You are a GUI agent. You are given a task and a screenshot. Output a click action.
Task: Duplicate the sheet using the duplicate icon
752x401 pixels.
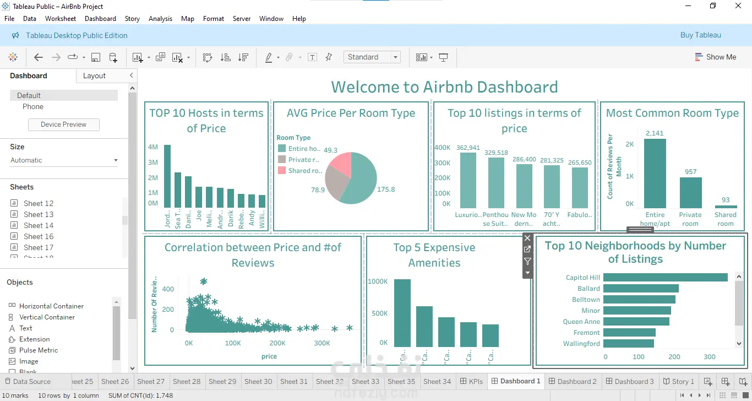pyautogui.click(x=160, y=57)
